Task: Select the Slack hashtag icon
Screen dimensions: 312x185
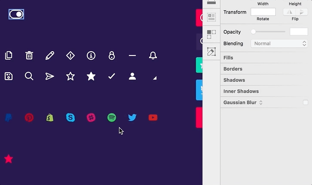Action: click(91, 118)
